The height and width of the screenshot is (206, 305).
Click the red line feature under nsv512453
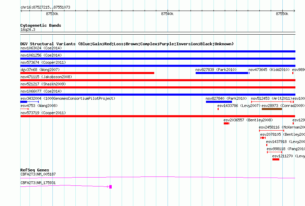(x=271, y=102)
